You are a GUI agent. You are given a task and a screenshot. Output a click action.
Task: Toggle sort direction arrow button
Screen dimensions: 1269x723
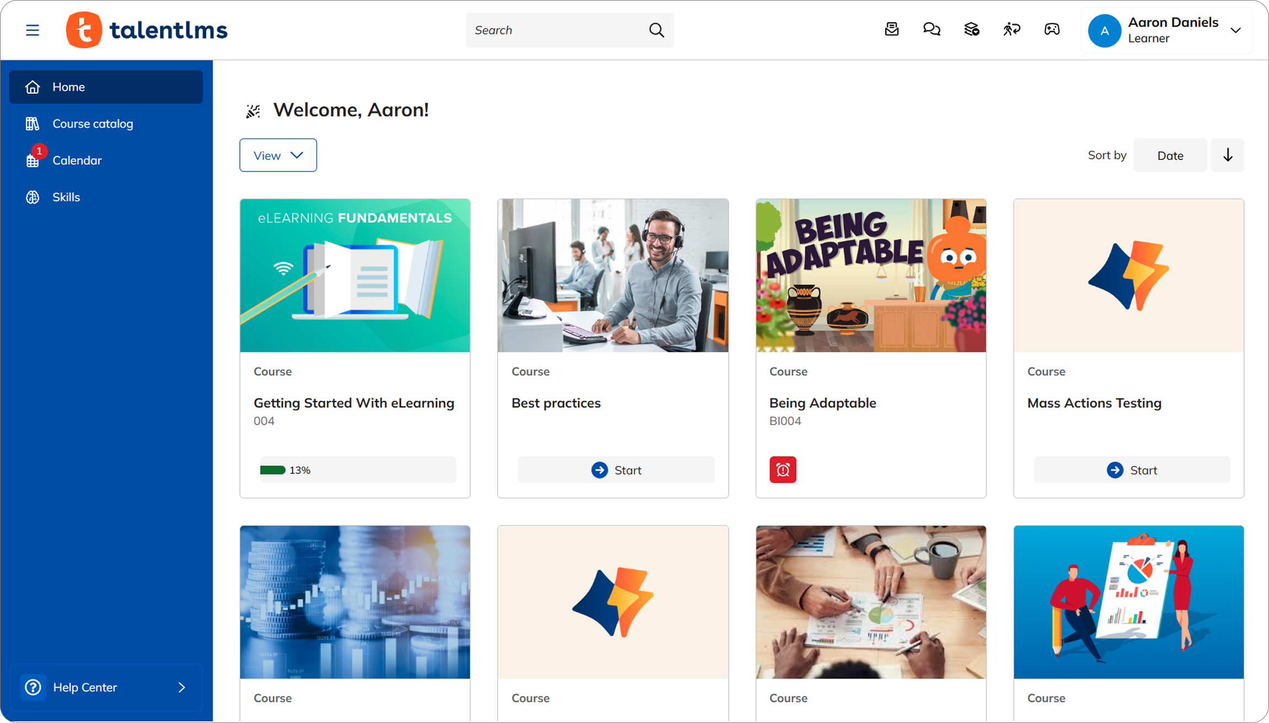pos(1228,156)
